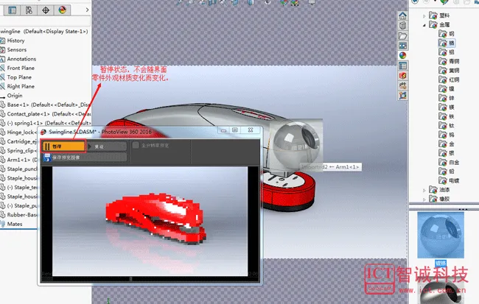The image size is (479, 304).
Task: Open the Custom Properties task pane tab
Action: (x=402, y=66)
